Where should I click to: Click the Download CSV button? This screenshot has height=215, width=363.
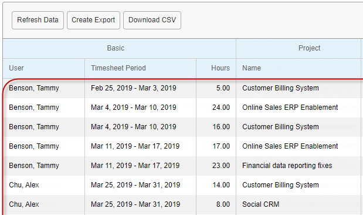152,20
